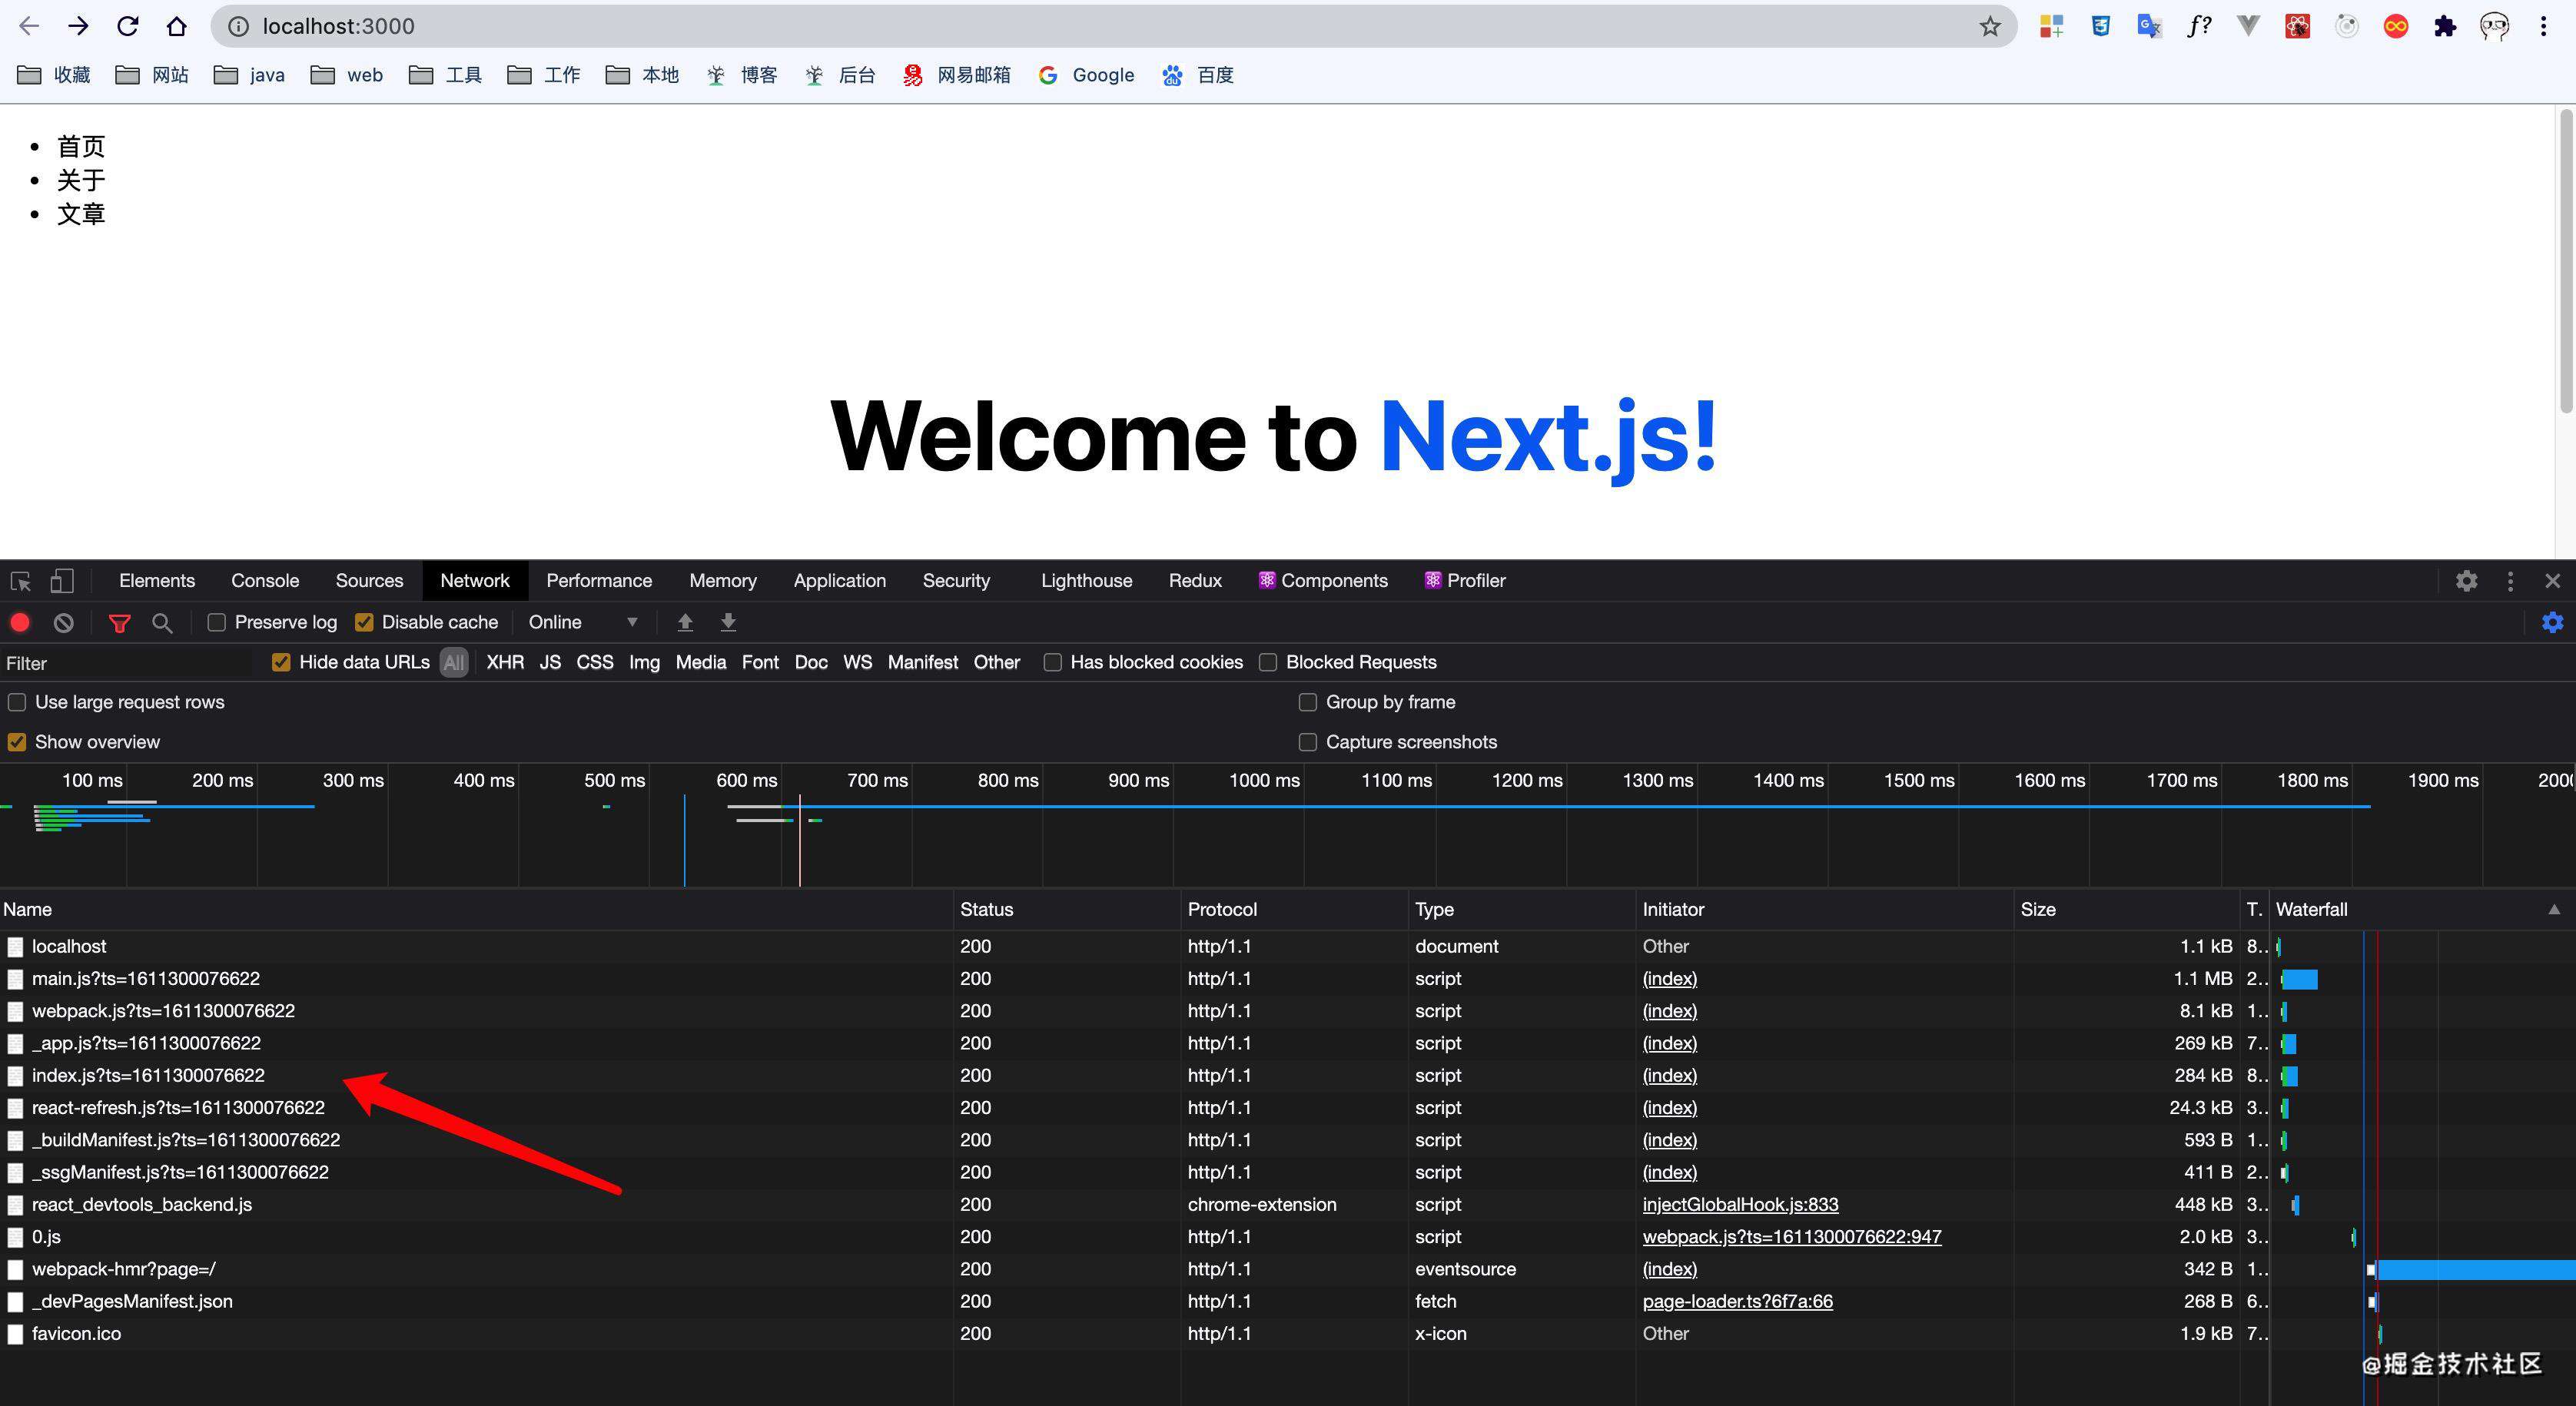The image size is (2576, 1406).
Task: Open the 本地 bookmarks folder
Action: tap(642, 75)
